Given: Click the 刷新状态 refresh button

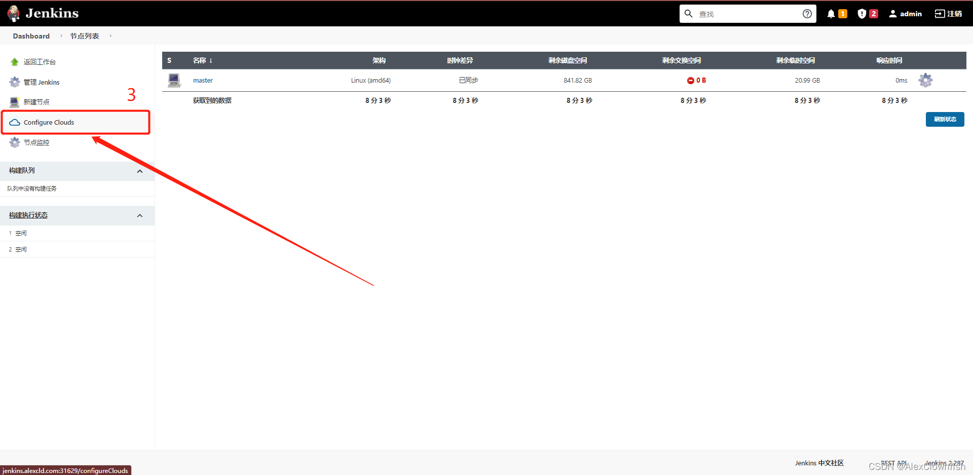Looking at the screenshot, I should pos(945,119).
